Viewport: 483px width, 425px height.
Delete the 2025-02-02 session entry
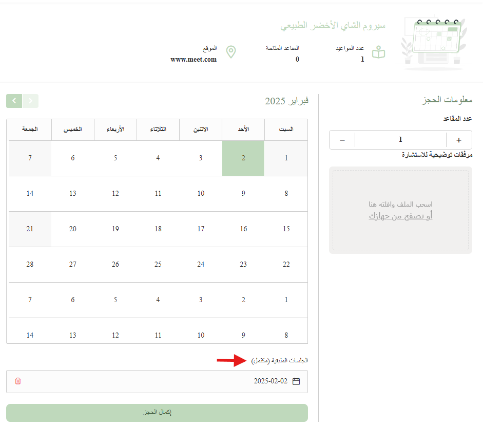[18, 381]
